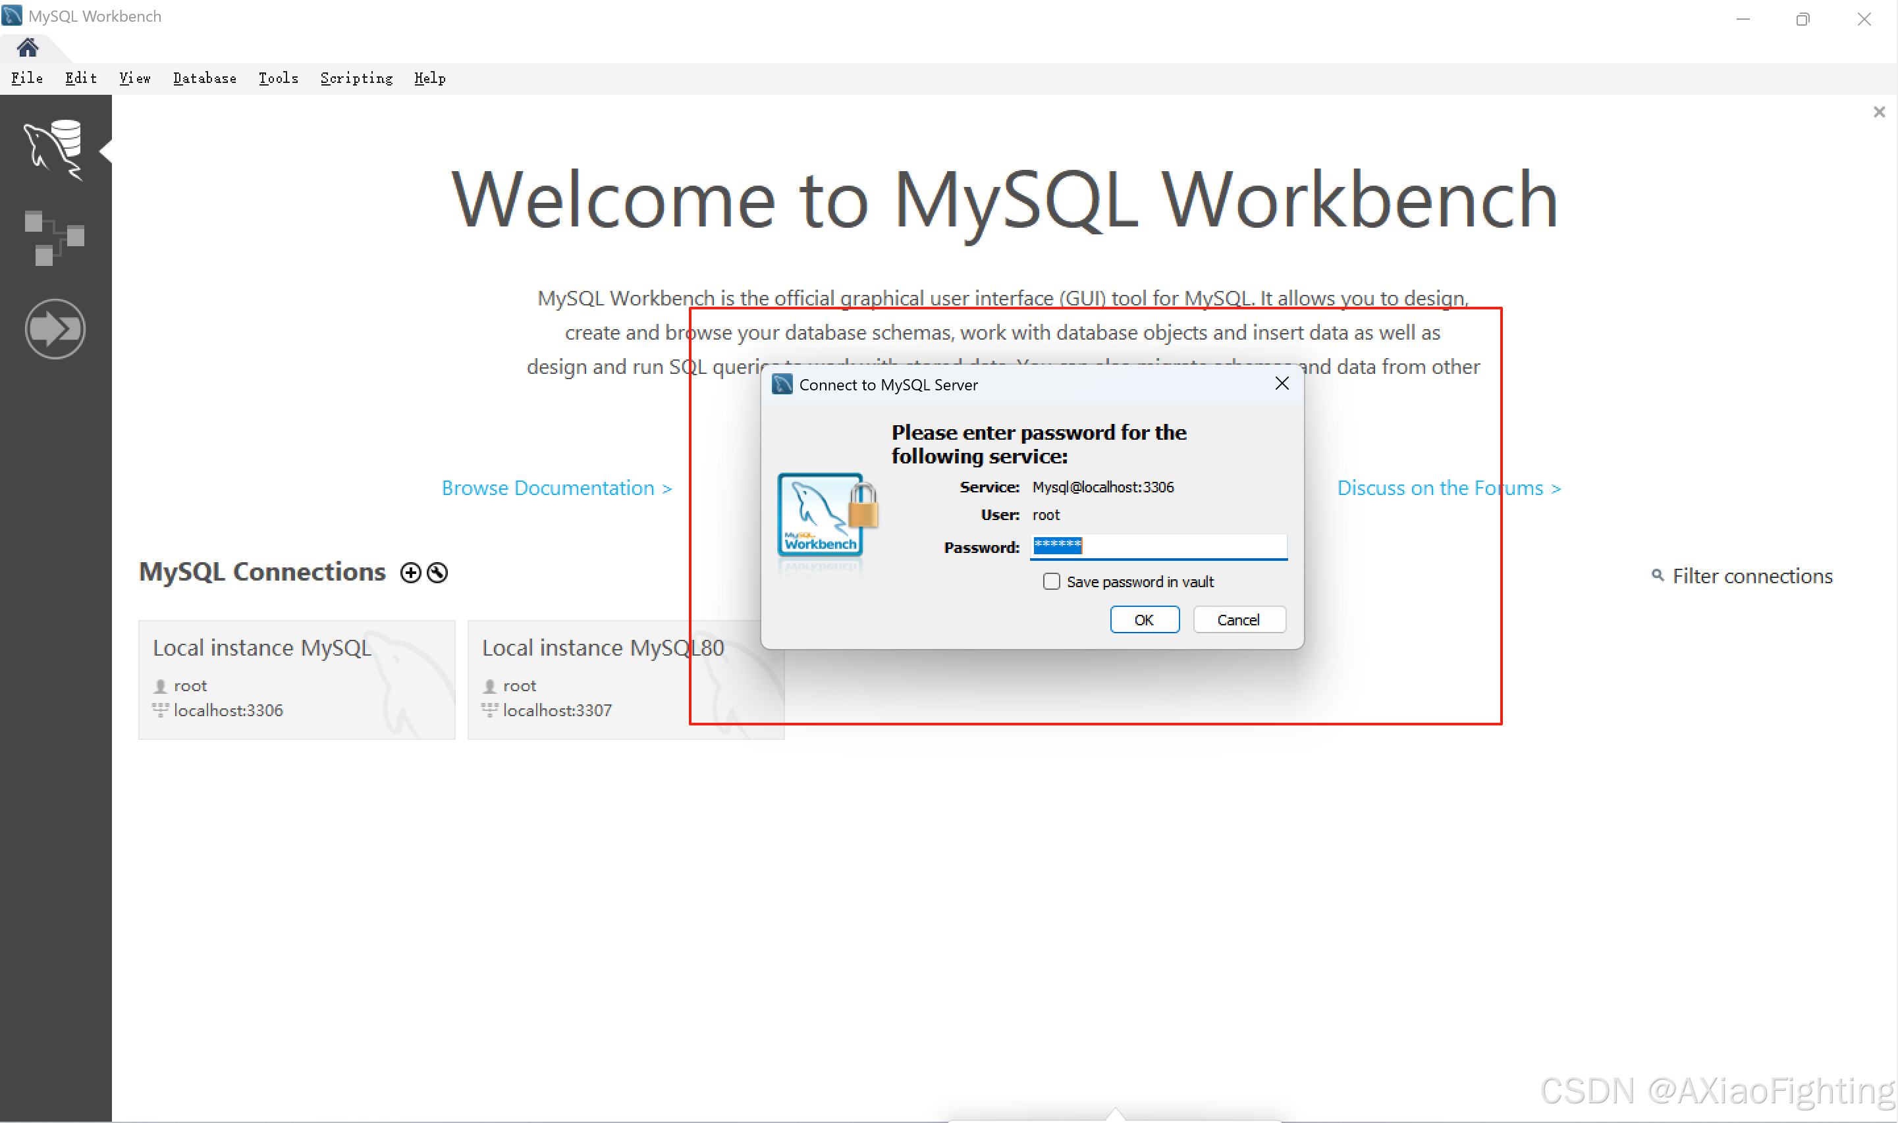The height and width of the screenshot is (1123, 1898).
Task: Open the File menu
Action: pos(26,78)
